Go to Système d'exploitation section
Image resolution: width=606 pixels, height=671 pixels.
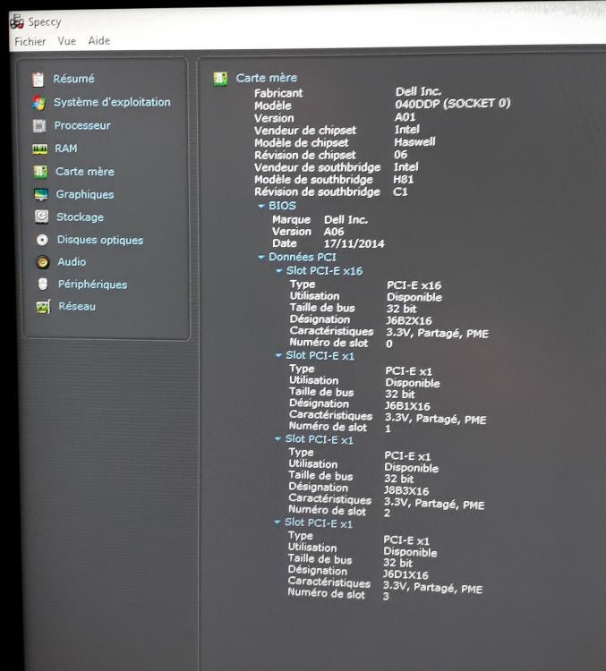(x=112, y=102)
